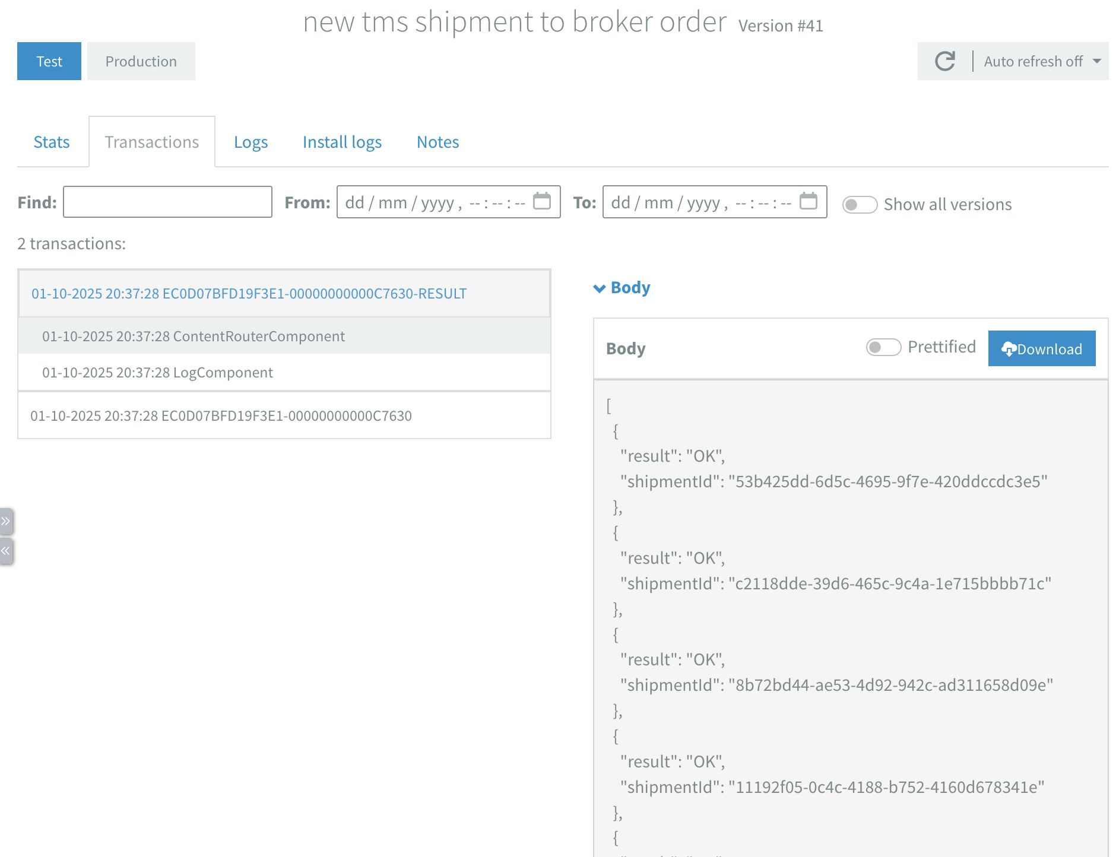Open the To date calendar picker icon

coord(808,201)
